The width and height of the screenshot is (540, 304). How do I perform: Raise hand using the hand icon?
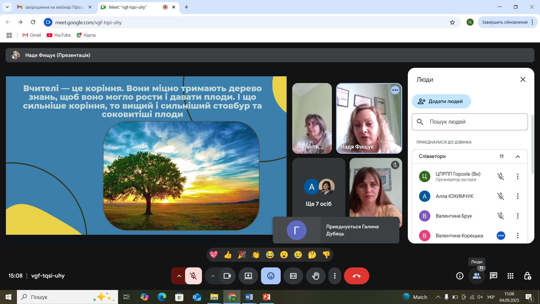click(316, 276)
